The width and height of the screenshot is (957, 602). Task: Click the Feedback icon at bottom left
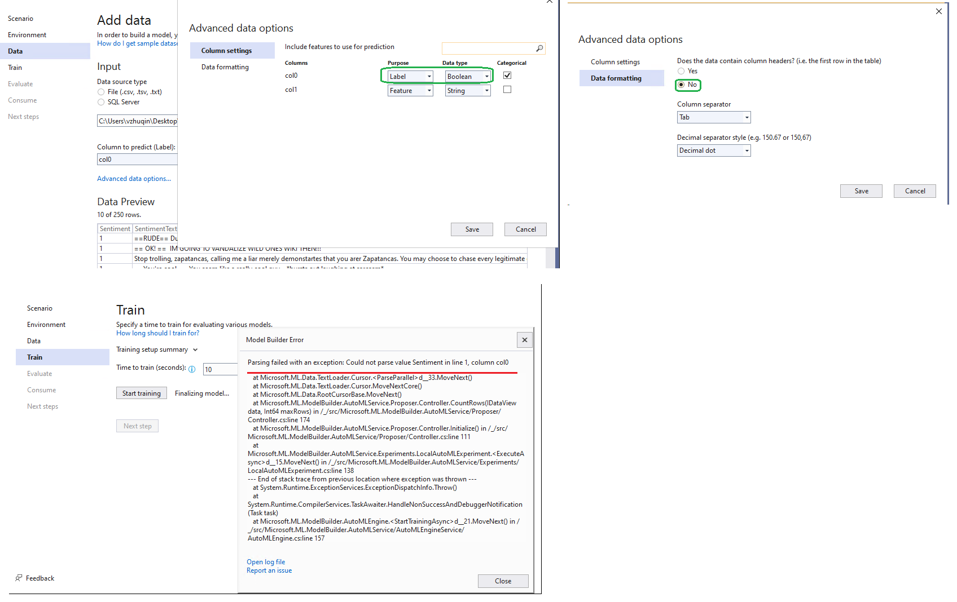19,578
